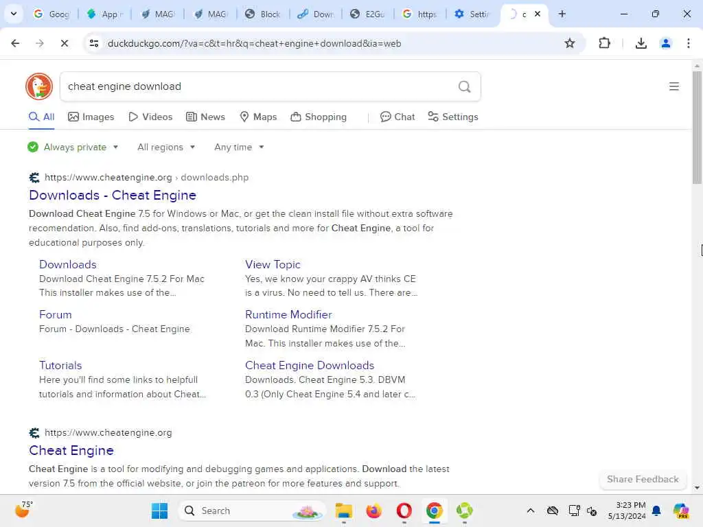Open the Forum sitelink

(x=55, y=314)
